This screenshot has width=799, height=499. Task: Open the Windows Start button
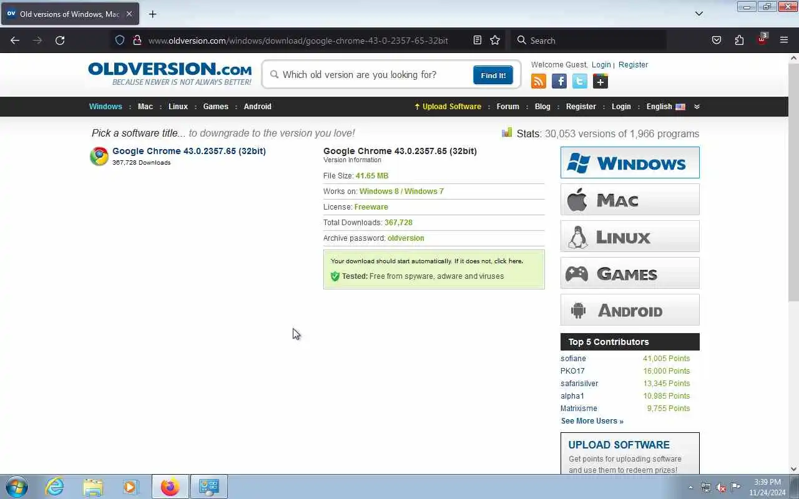click(x=17, y=487)
